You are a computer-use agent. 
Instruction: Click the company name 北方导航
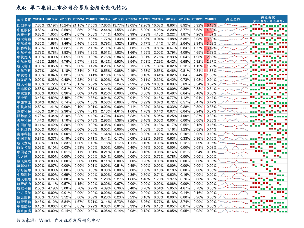pos(24,193)
